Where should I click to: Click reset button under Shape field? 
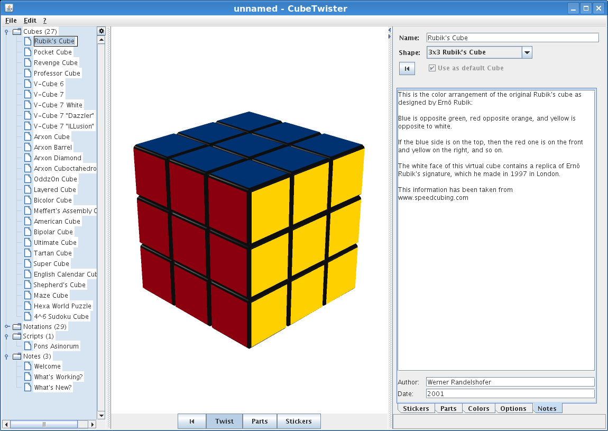tap(407, 69)
